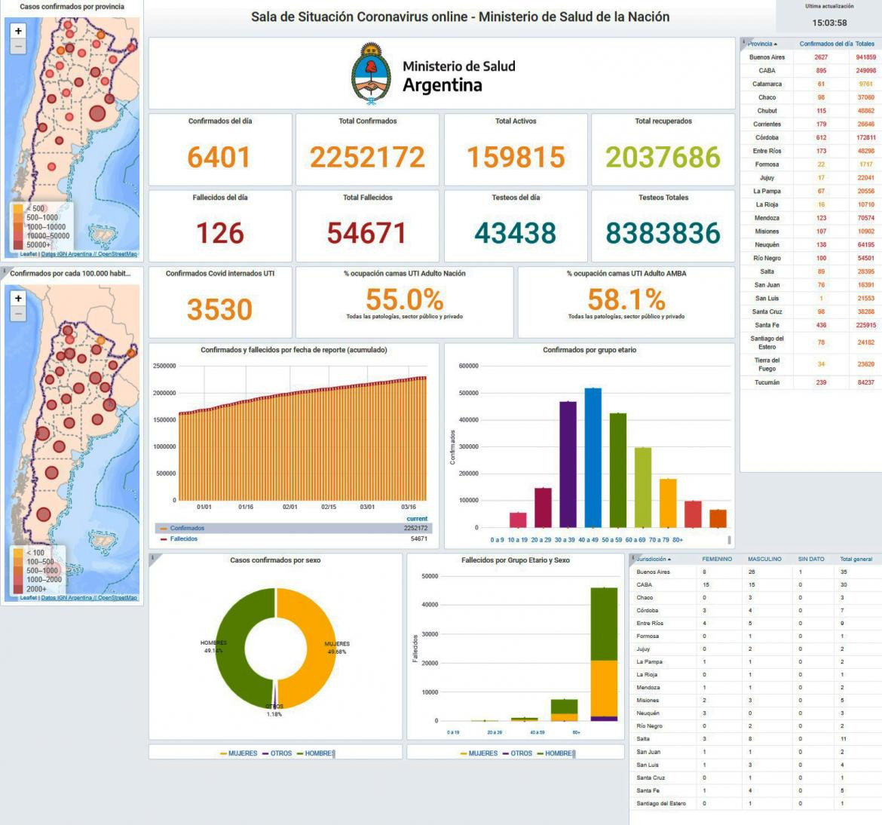Viewport: 882px width, 825px height.
Task: Open 'Datos IGN Argentina' link on the provincia map
Action: click(66, 254)
